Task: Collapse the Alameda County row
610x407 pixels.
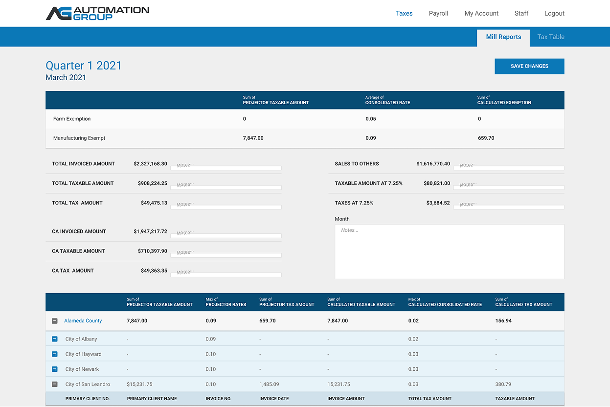Action: [x=55, y=321]
